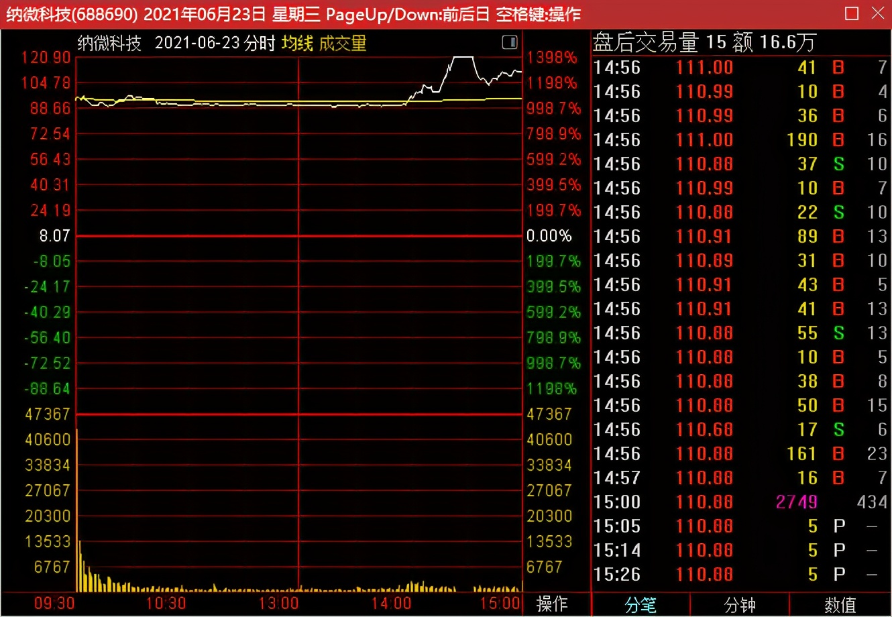Click the 8.07 previous close price label
Viewport: 892px width, 617px height.
click(54, 235)
